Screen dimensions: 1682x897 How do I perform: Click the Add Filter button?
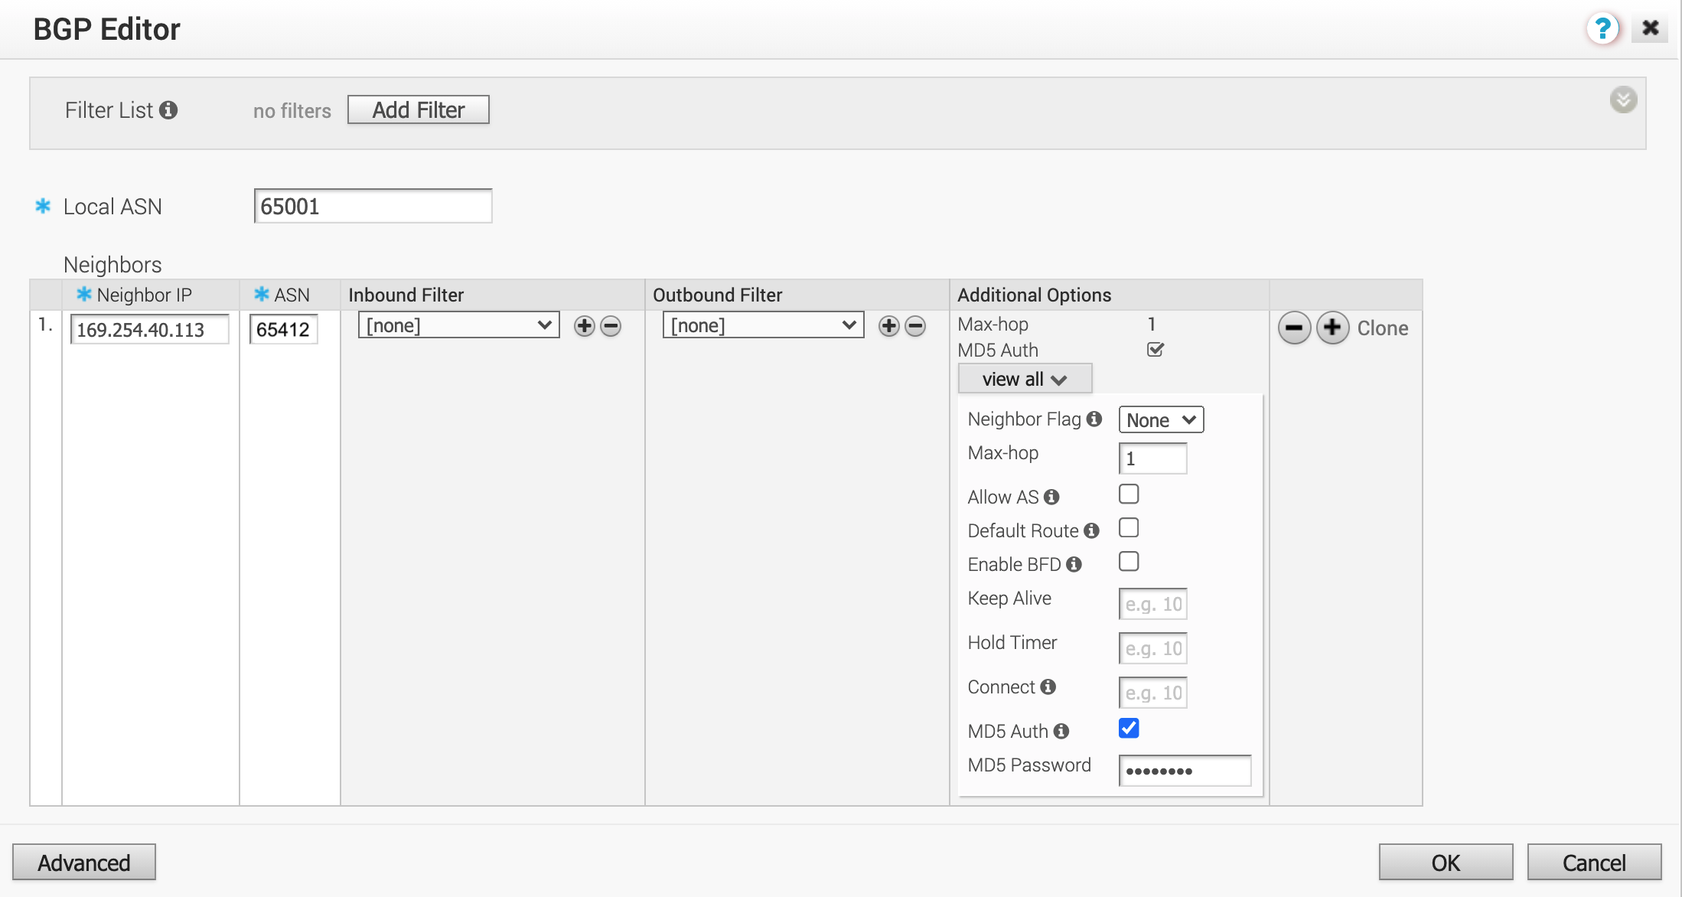pos(418,110)
